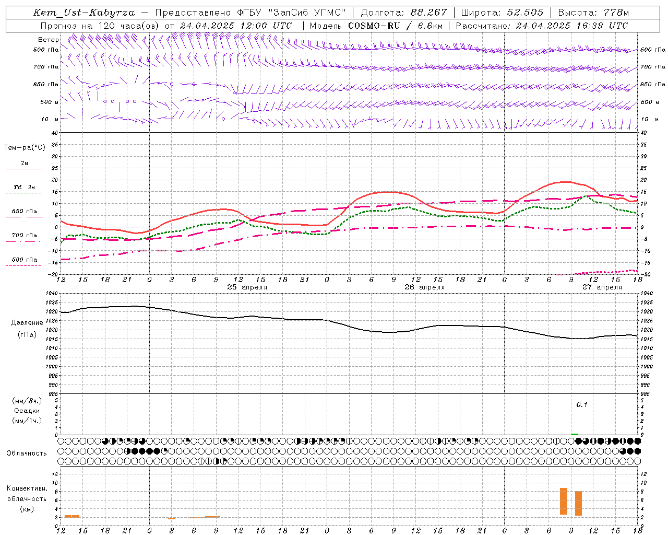
Task: Click the Td 2м dew point legend
Action: pos(24,187)
